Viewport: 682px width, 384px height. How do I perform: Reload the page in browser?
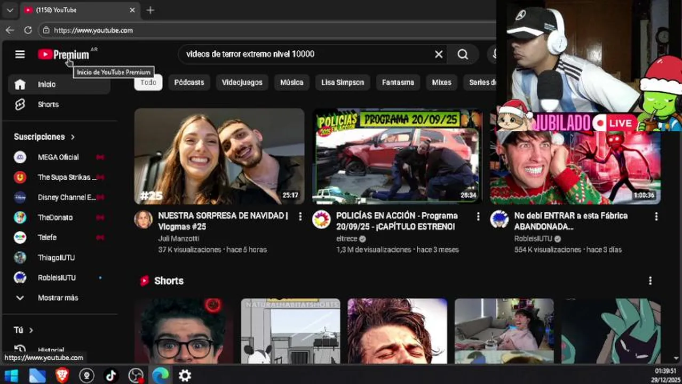coord(28,30)
